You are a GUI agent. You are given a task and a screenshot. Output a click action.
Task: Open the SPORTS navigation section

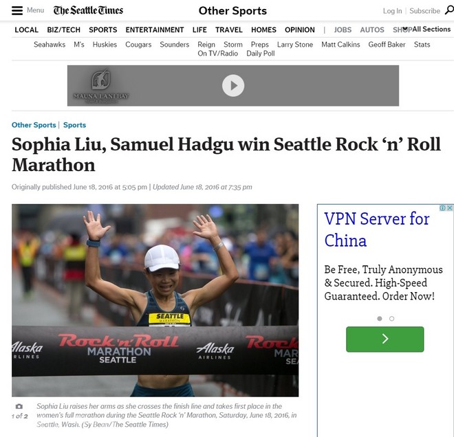tap(103, 30)
